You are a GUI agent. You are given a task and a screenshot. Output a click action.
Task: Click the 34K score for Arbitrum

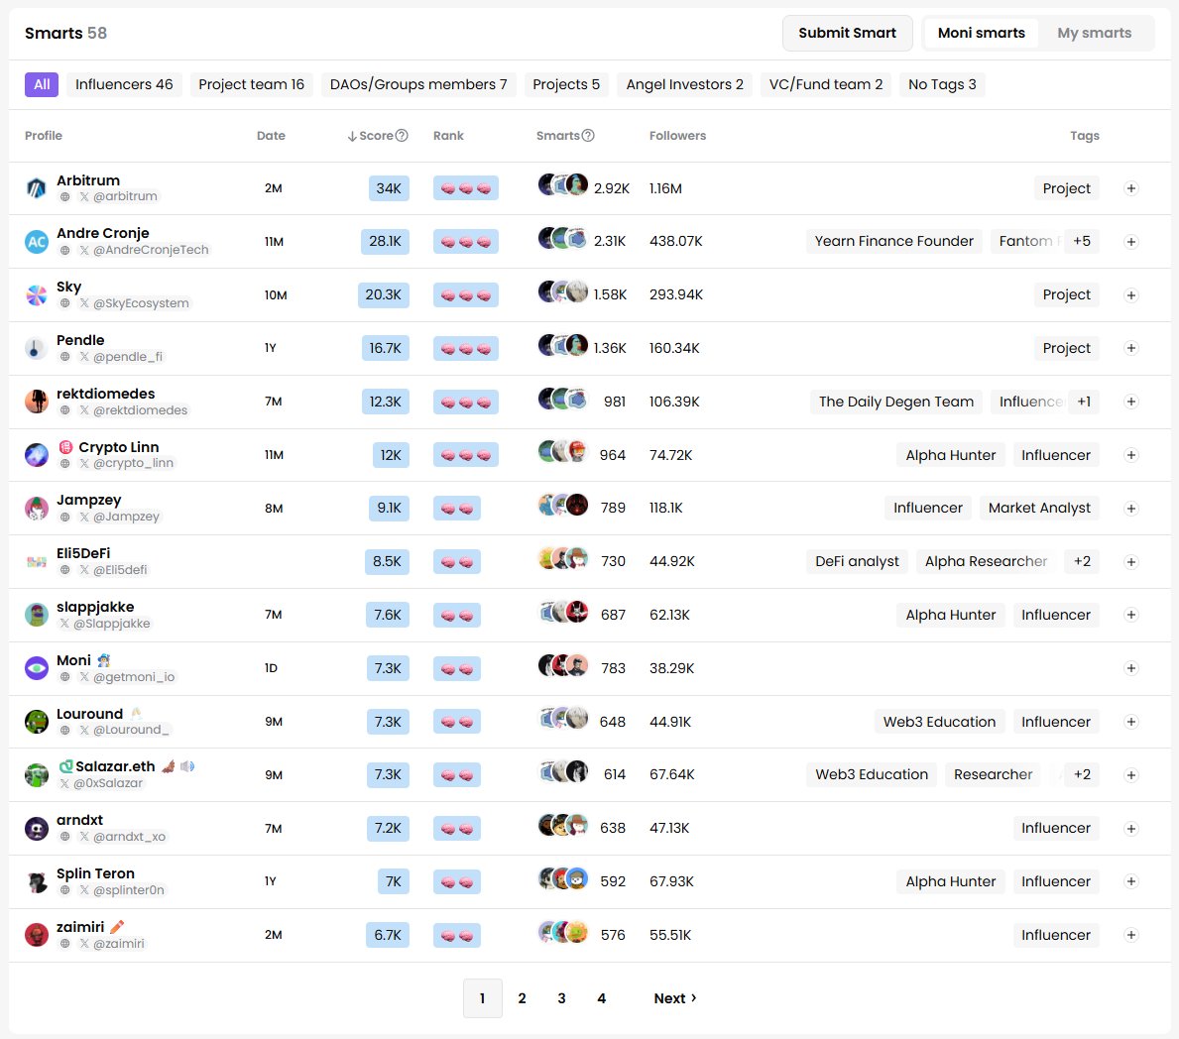[389, 188]
